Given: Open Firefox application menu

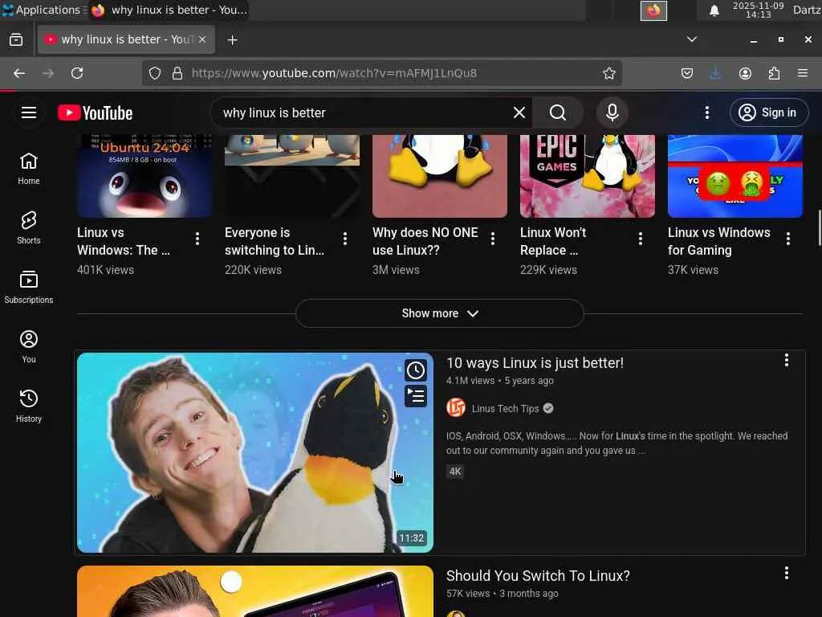Looking at the screenshot, I should [x=803, y=73].
